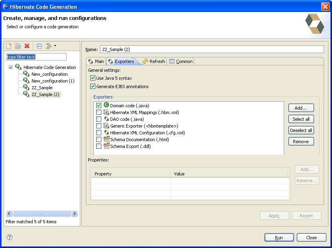Click the Select all button
Image resolution: width=332 pixels, height=248 pixels.
[x=301, y=119]
